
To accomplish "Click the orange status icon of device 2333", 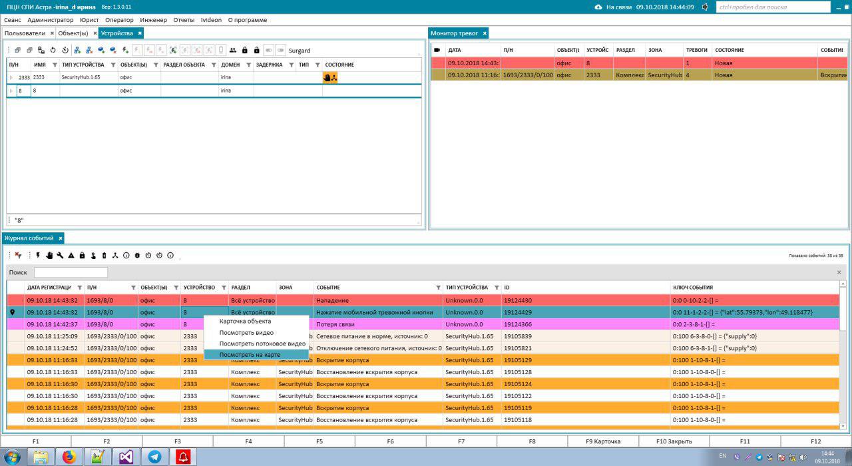I will [x=330, y=77].
